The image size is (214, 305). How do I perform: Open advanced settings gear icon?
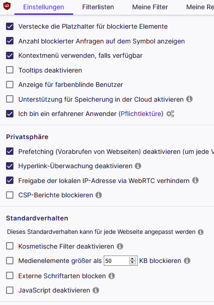(170, 114)
